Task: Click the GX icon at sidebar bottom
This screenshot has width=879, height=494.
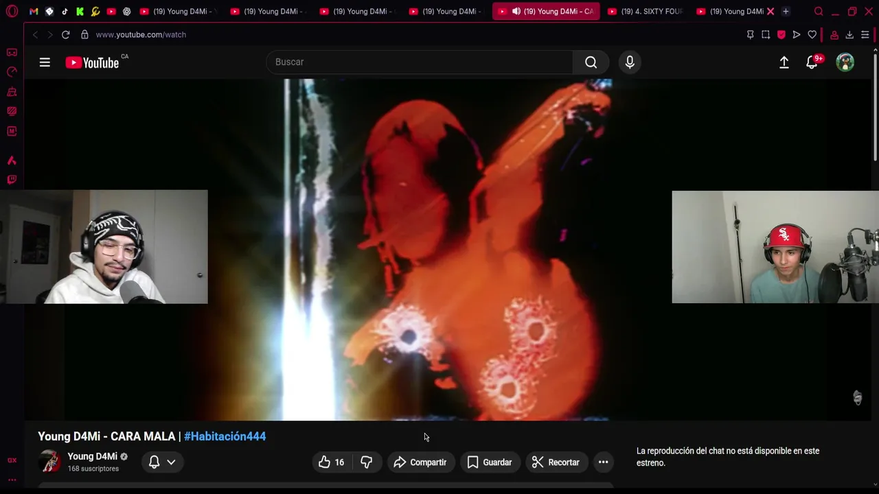Action: [x=12, y=460]
